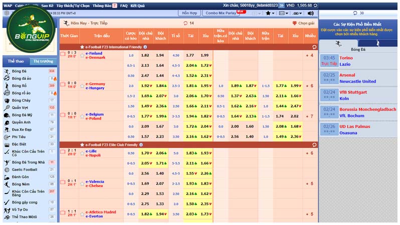Click the Quần Vợt tennis racket icon
Image resolution: width=400 pixels, height=225 pixels.
point(7,108)
